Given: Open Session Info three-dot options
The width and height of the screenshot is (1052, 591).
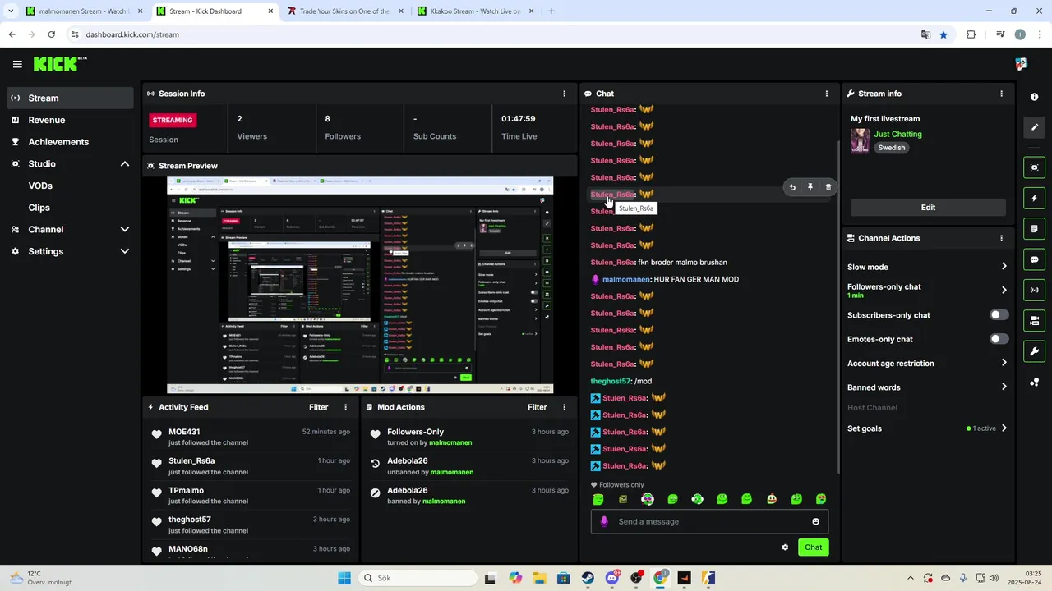Looking at the screenshot, I should tap(564, 94).
